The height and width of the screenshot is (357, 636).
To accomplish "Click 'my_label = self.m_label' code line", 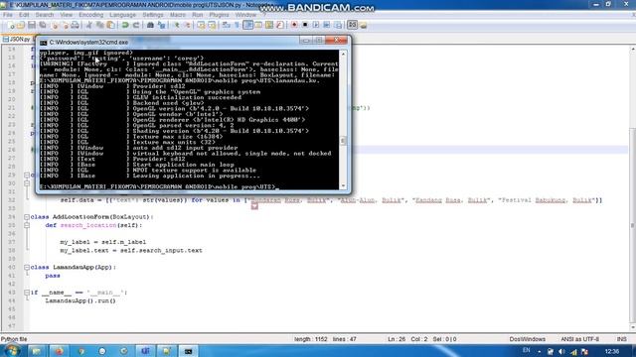I will pyautogui.click(x=103, y=242).
